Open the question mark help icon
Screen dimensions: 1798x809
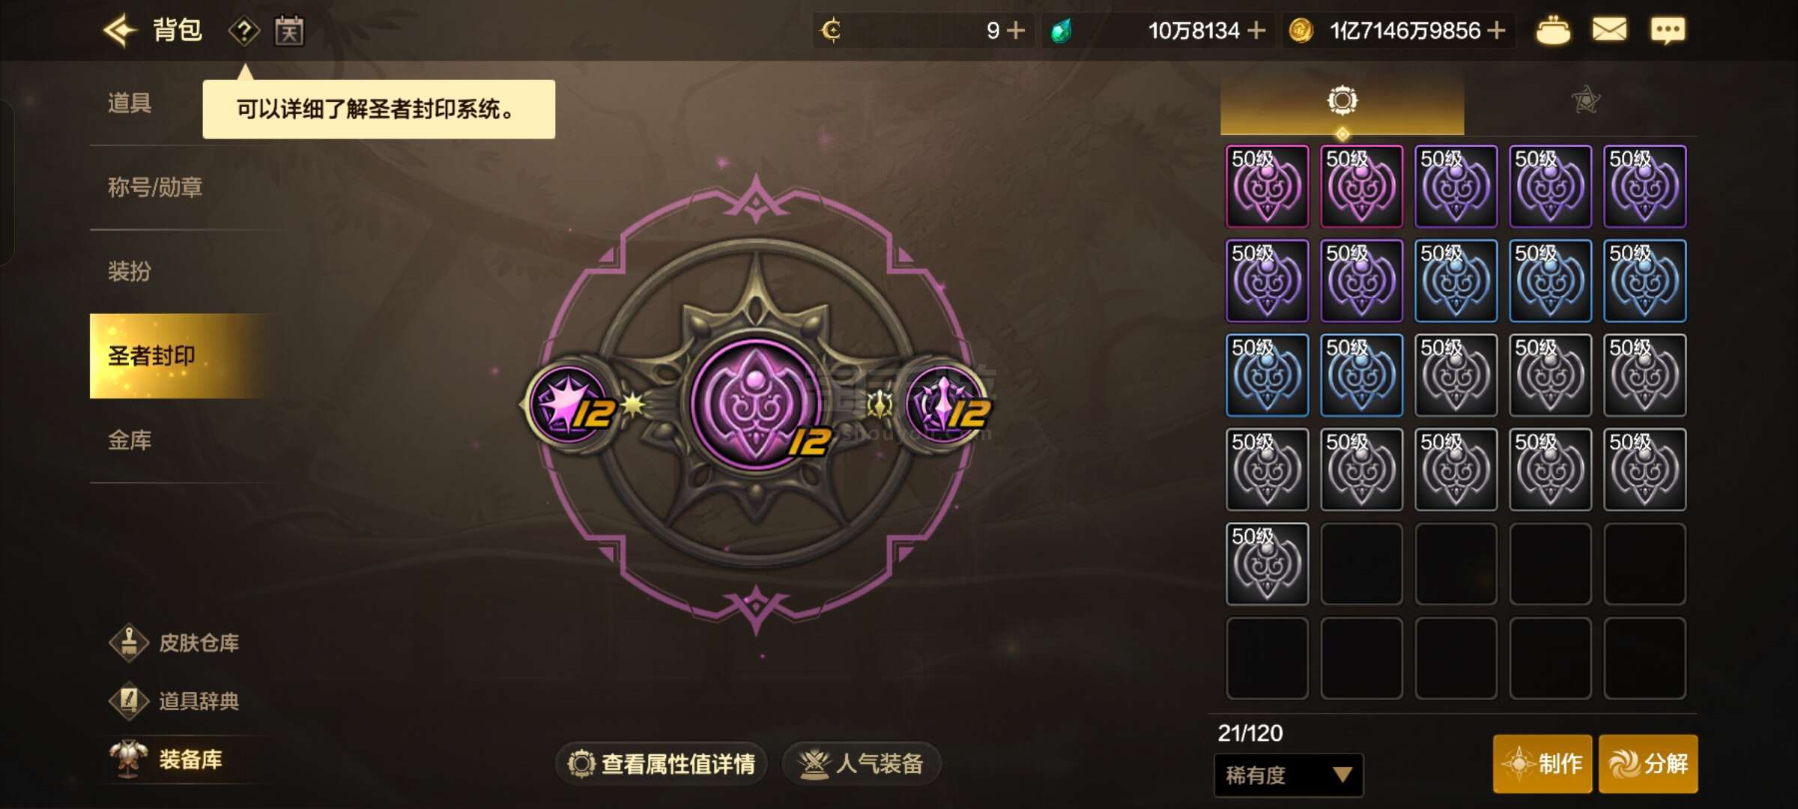tap(244, 31)
